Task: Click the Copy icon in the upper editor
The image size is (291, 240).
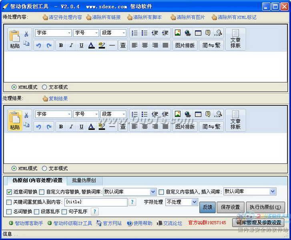Action: click(x=26, y=44)
